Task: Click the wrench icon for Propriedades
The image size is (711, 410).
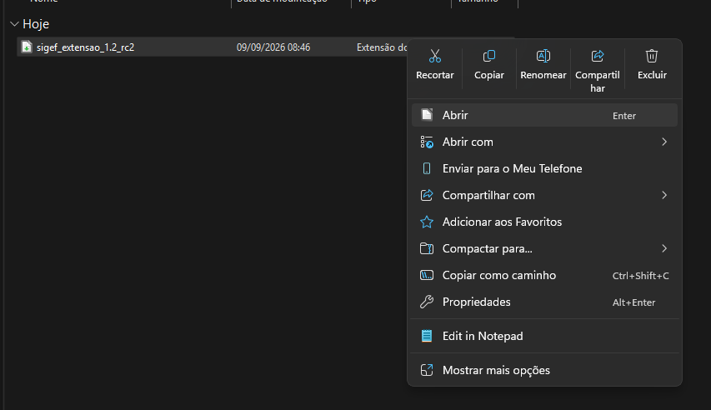Action: pos(427,302)
